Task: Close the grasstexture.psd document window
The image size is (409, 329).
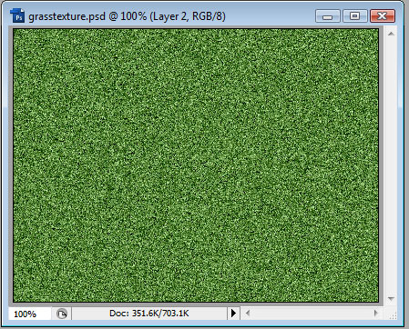Action: [x=383, y=16]
